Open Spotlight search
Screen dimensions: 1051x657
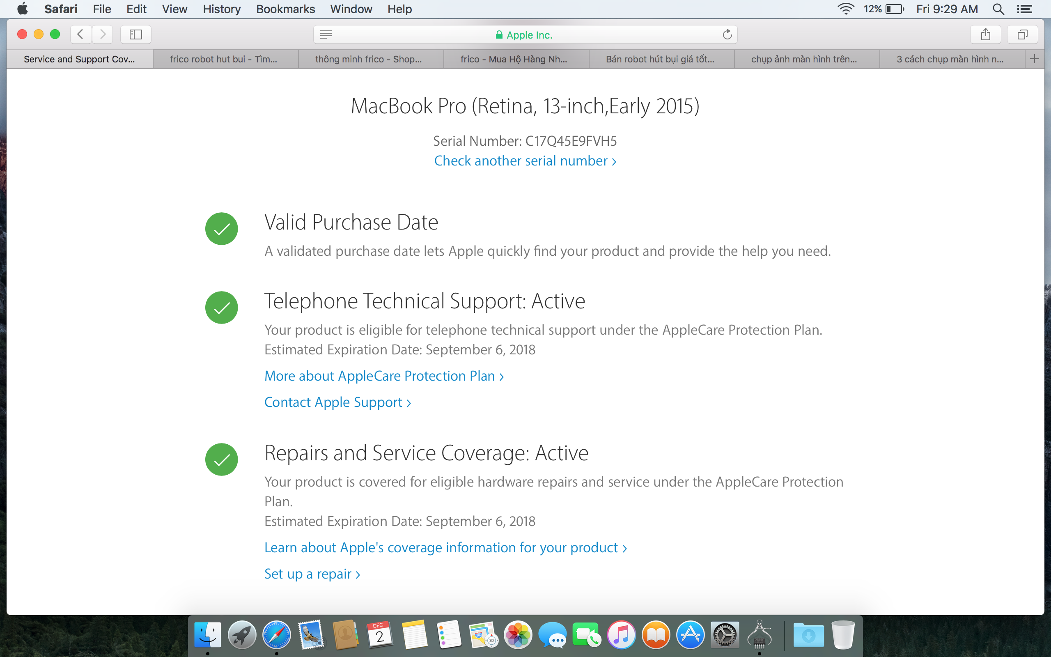[x=998, y=9]
